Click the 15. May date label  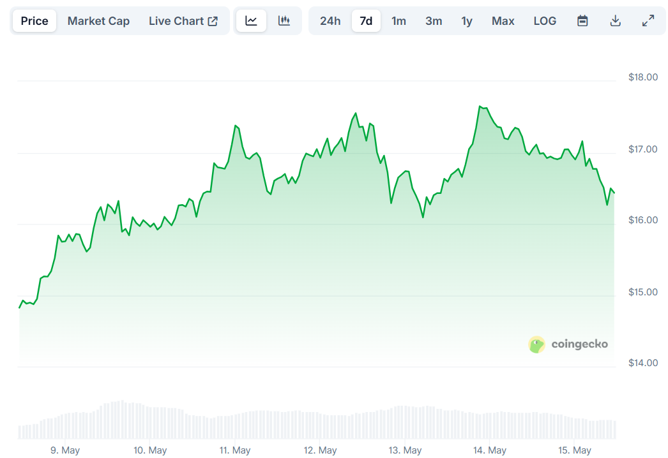574,450
